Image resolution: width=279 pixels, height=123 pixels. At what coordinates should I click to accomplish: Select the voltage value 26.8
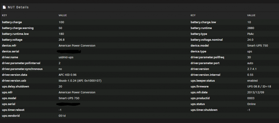62,40
